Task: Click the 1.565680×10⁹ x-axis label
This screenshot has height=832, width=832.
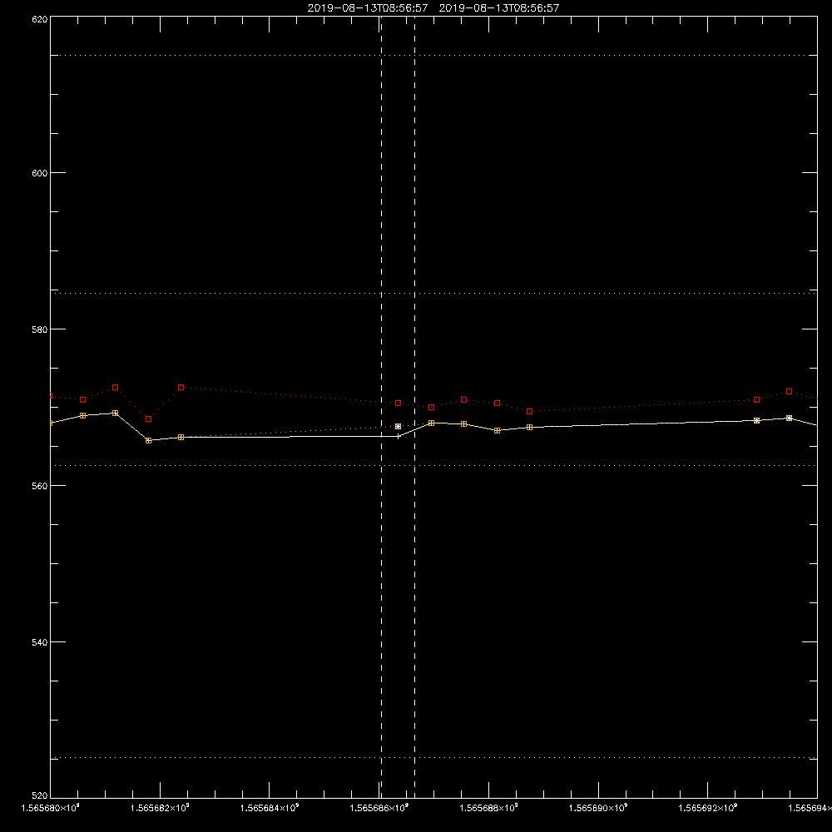Action: click(x=51, y=808)
